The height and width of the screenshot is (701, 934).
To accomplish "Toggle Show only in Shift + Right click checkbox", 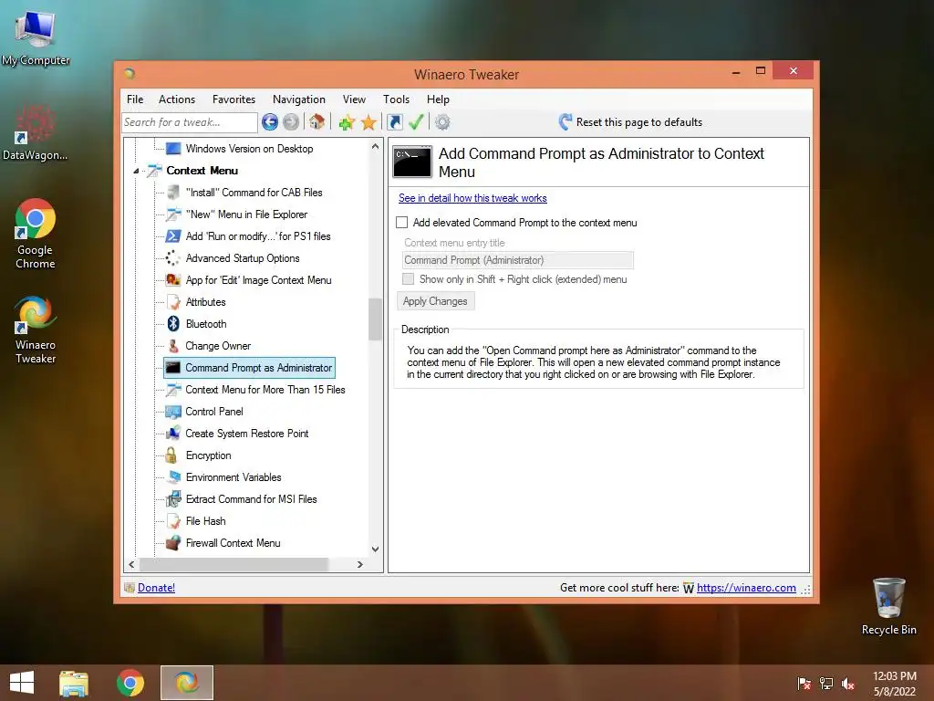I will [x=408, y=279].
